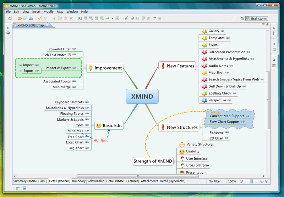284x197 pixels.
Task: Open the hyperlink icon beside Map Merge
Action: click(x=74, y=87)
